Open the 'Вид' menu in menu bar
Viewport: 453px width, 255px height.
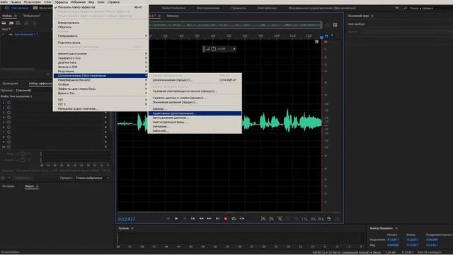click(91, 2)
